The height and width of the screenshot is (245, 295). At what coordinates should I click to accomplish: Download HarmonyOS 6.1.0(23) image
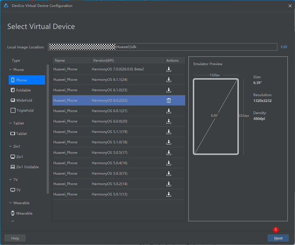tap(169, 90)
